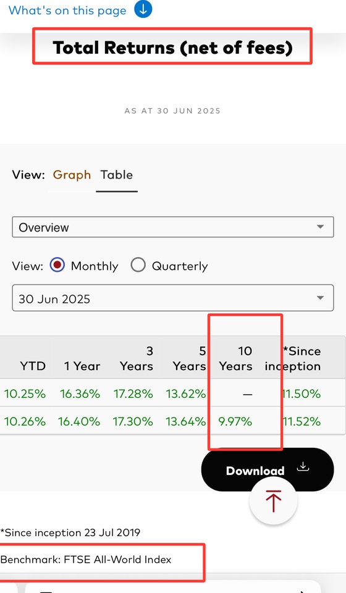Select the Monthly radio button
The image size is (346, 593).
[x=57, y=265]
